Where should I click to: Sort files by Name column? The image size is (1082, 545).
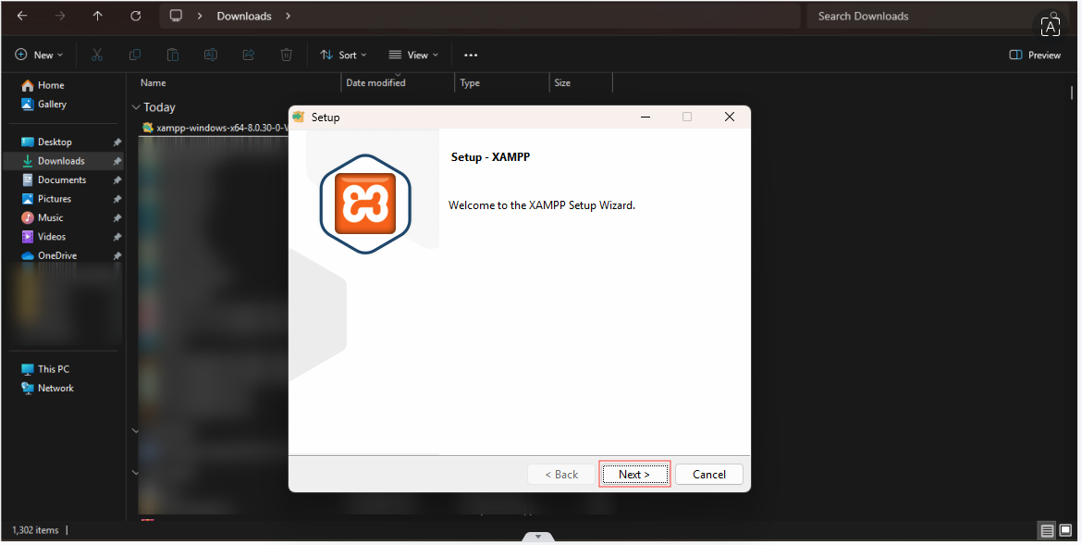click(154, 83)
